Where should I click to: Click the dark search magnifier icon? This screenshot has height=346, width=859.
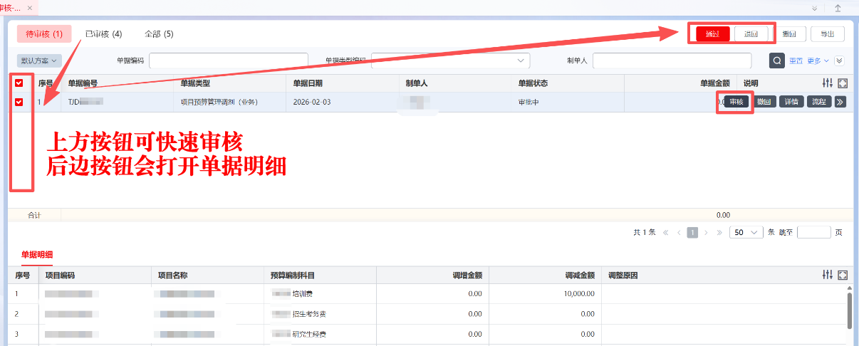777,61
